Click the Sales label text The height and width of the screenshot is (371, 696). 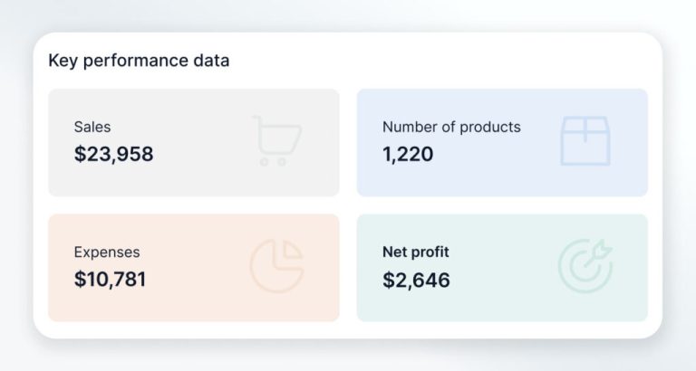(x=92, y=127)
